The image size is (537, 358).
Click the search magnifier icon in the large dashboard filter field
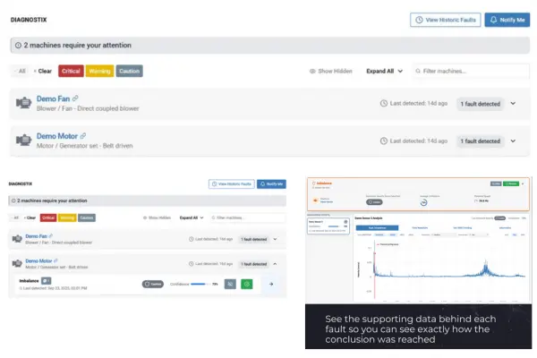click(418, 71)
